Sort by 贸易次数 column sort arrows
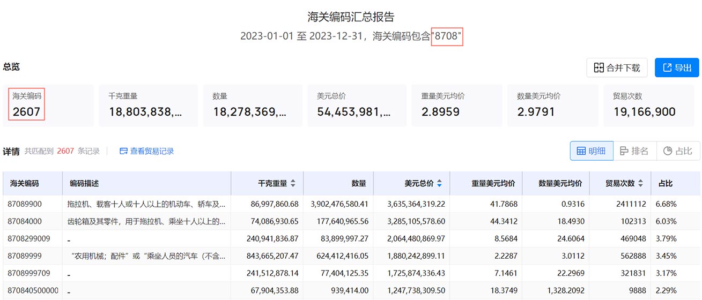702x300 pixels. [x=640, y=183]
